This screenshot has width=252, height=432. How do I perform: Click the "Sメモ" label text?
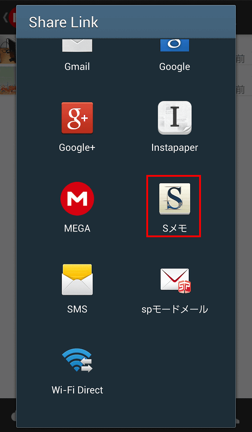pyautogui.click(x=175, y=228)
